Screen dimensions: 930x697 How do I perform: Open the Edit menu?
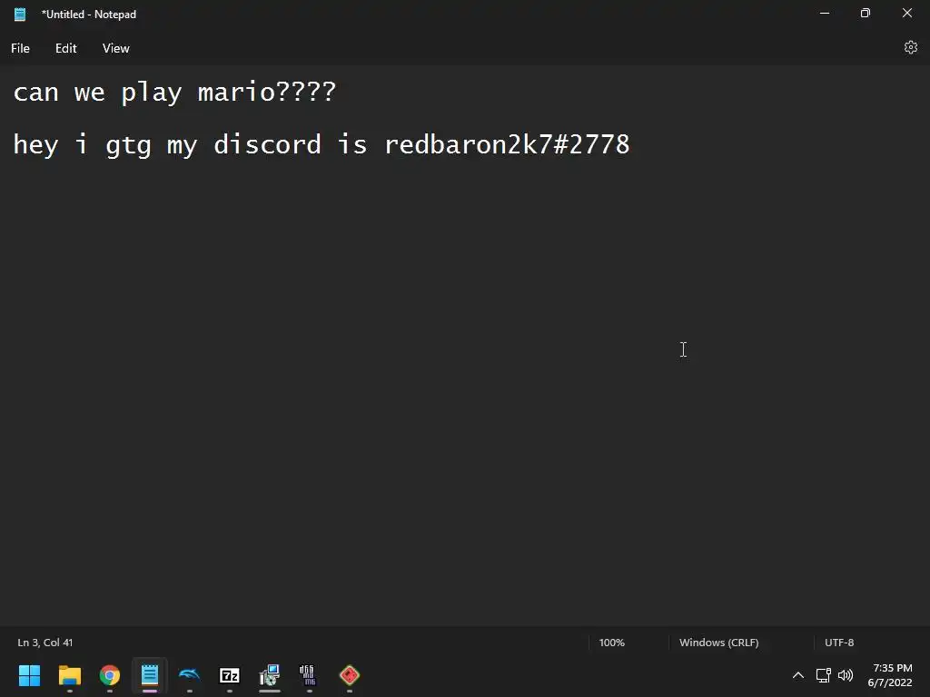(x=65, y=49)
